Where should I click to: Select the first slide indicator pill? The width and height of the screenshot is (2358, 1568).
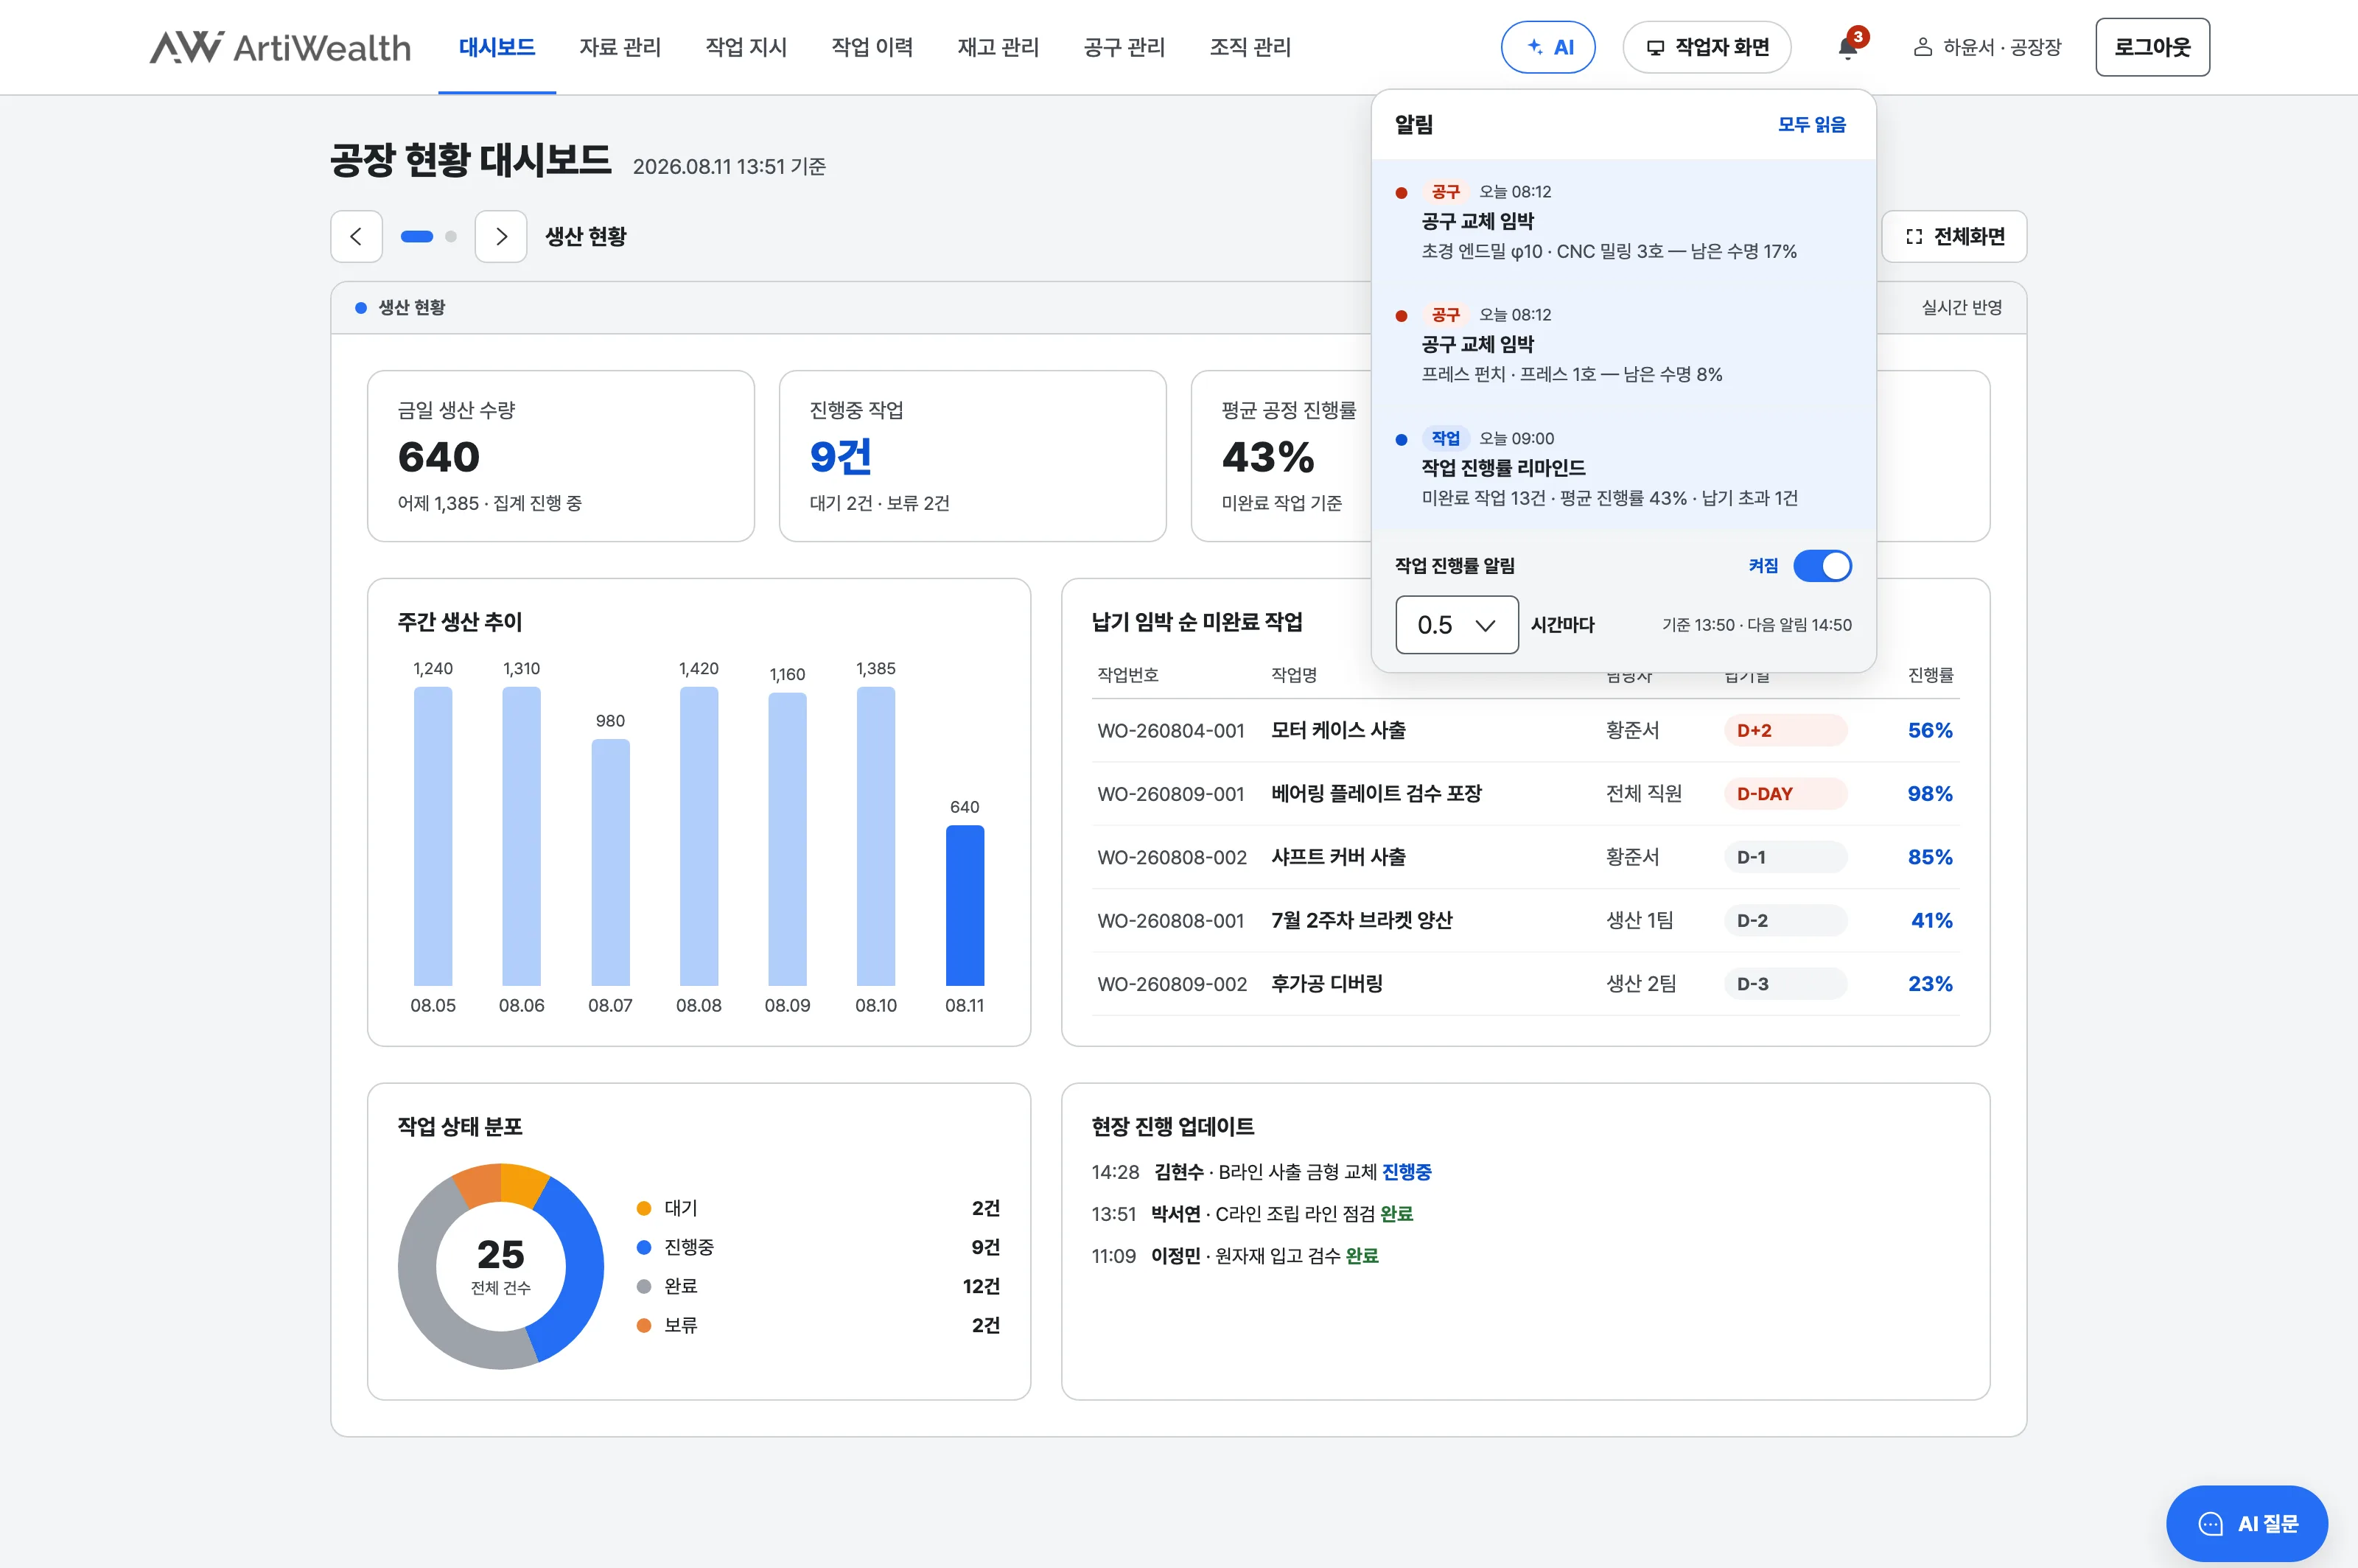pyautogui.click(x=417, y=236)
